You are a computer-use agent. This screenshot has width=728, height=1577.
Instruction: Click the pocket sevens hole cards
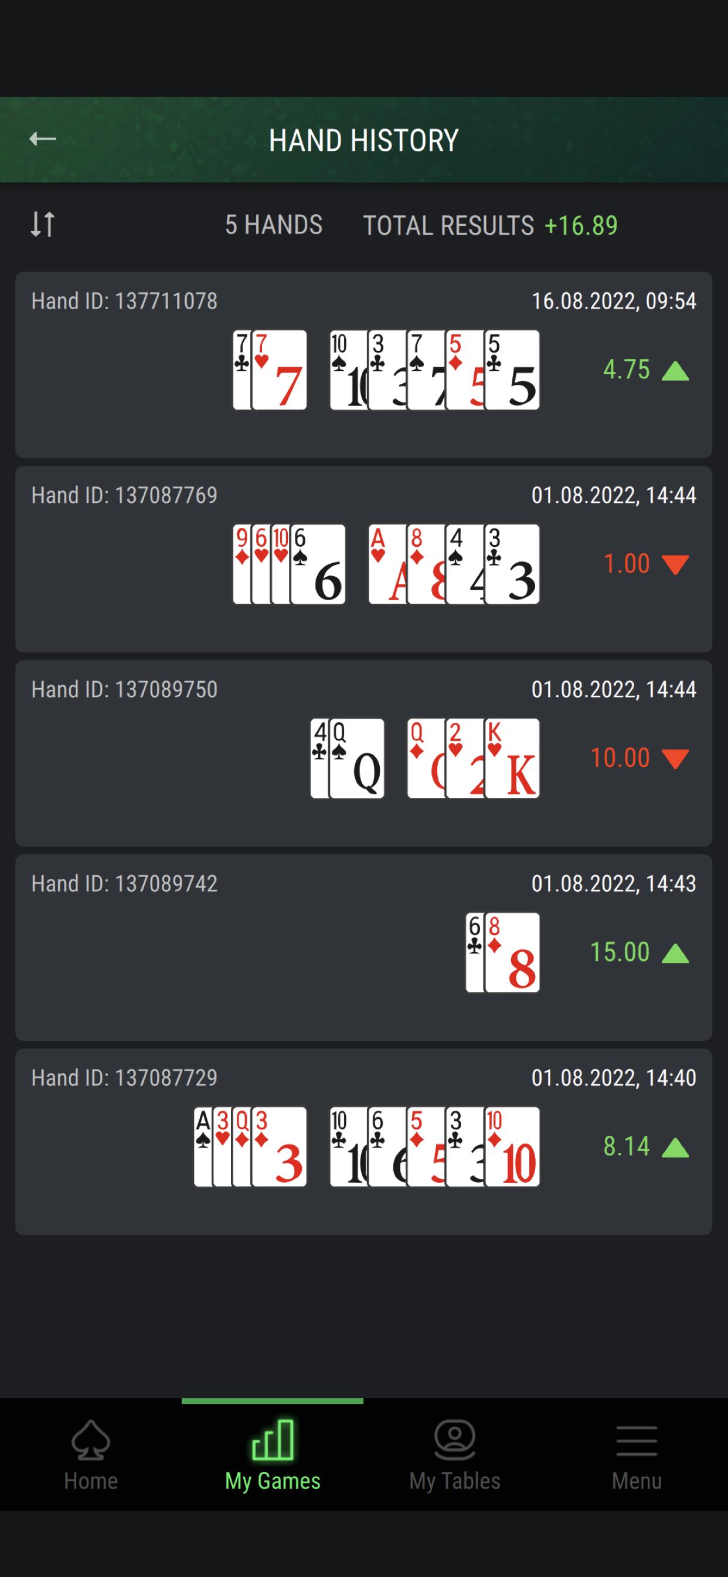[270, 370]
